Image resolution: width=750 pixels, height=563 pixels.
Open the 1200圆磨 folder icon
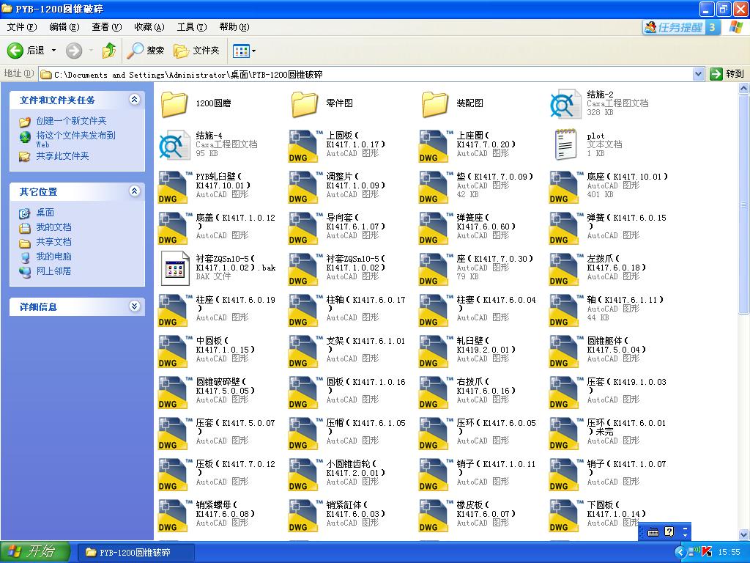point(174,103)
